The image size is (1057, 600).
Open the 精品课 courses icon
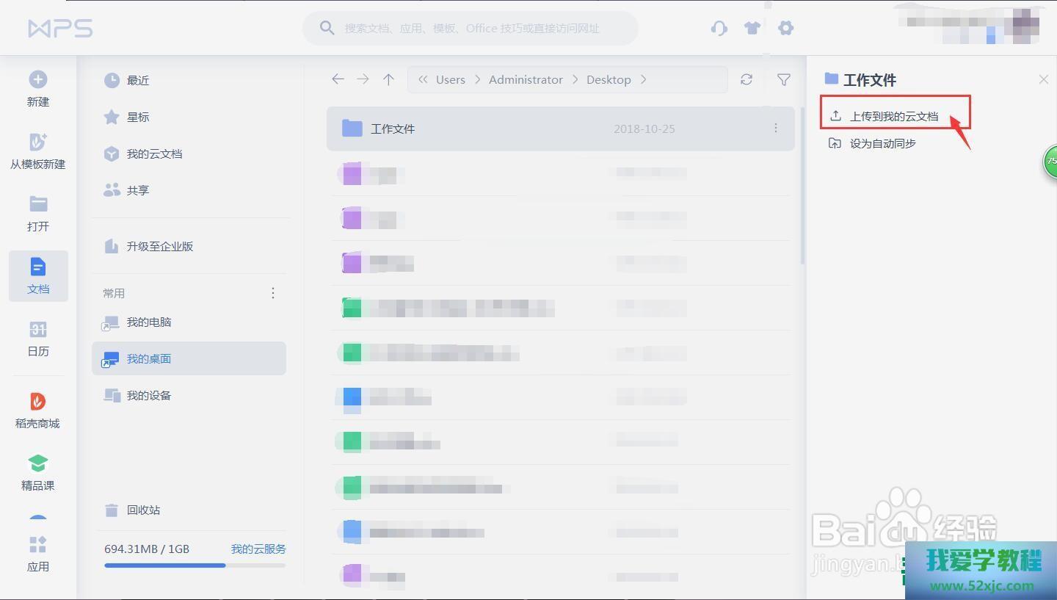(x=38, y=463)
